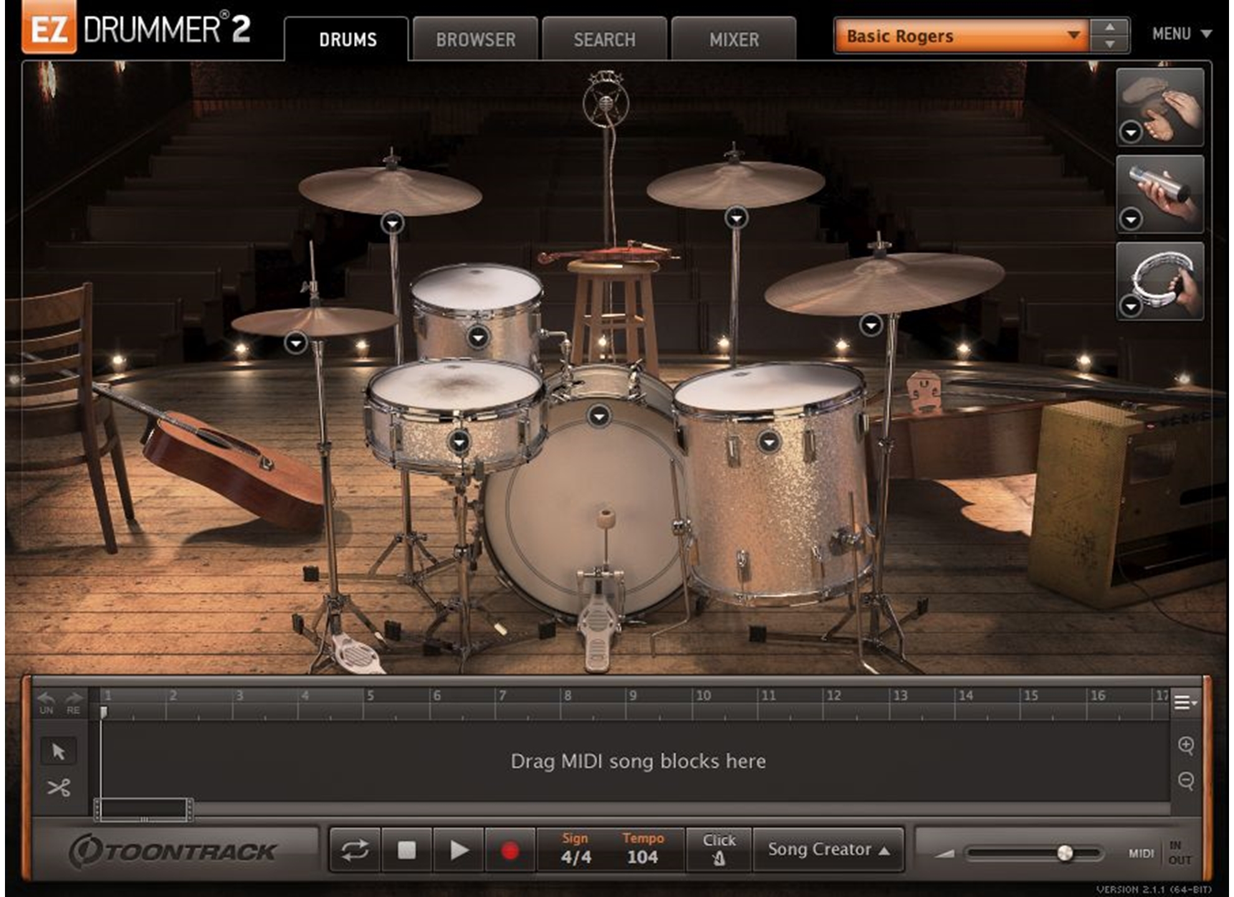Screen dimensions: 1234x897
Task: Zoom in on the song track
Action: (1186, 746)
